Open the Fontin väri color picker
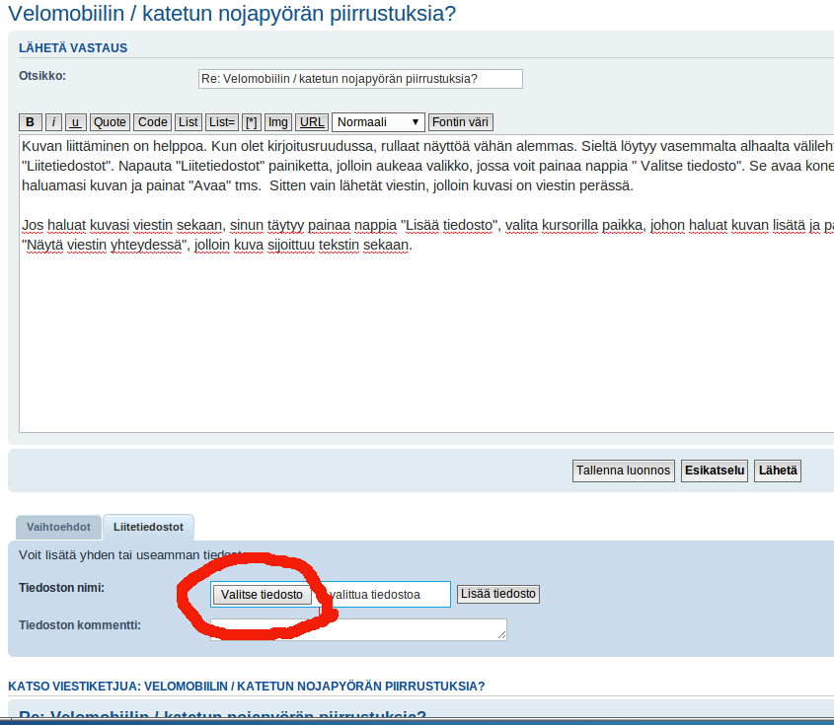Image resolution: width=834 pixels, height=725 pixels. coord(461,122)
